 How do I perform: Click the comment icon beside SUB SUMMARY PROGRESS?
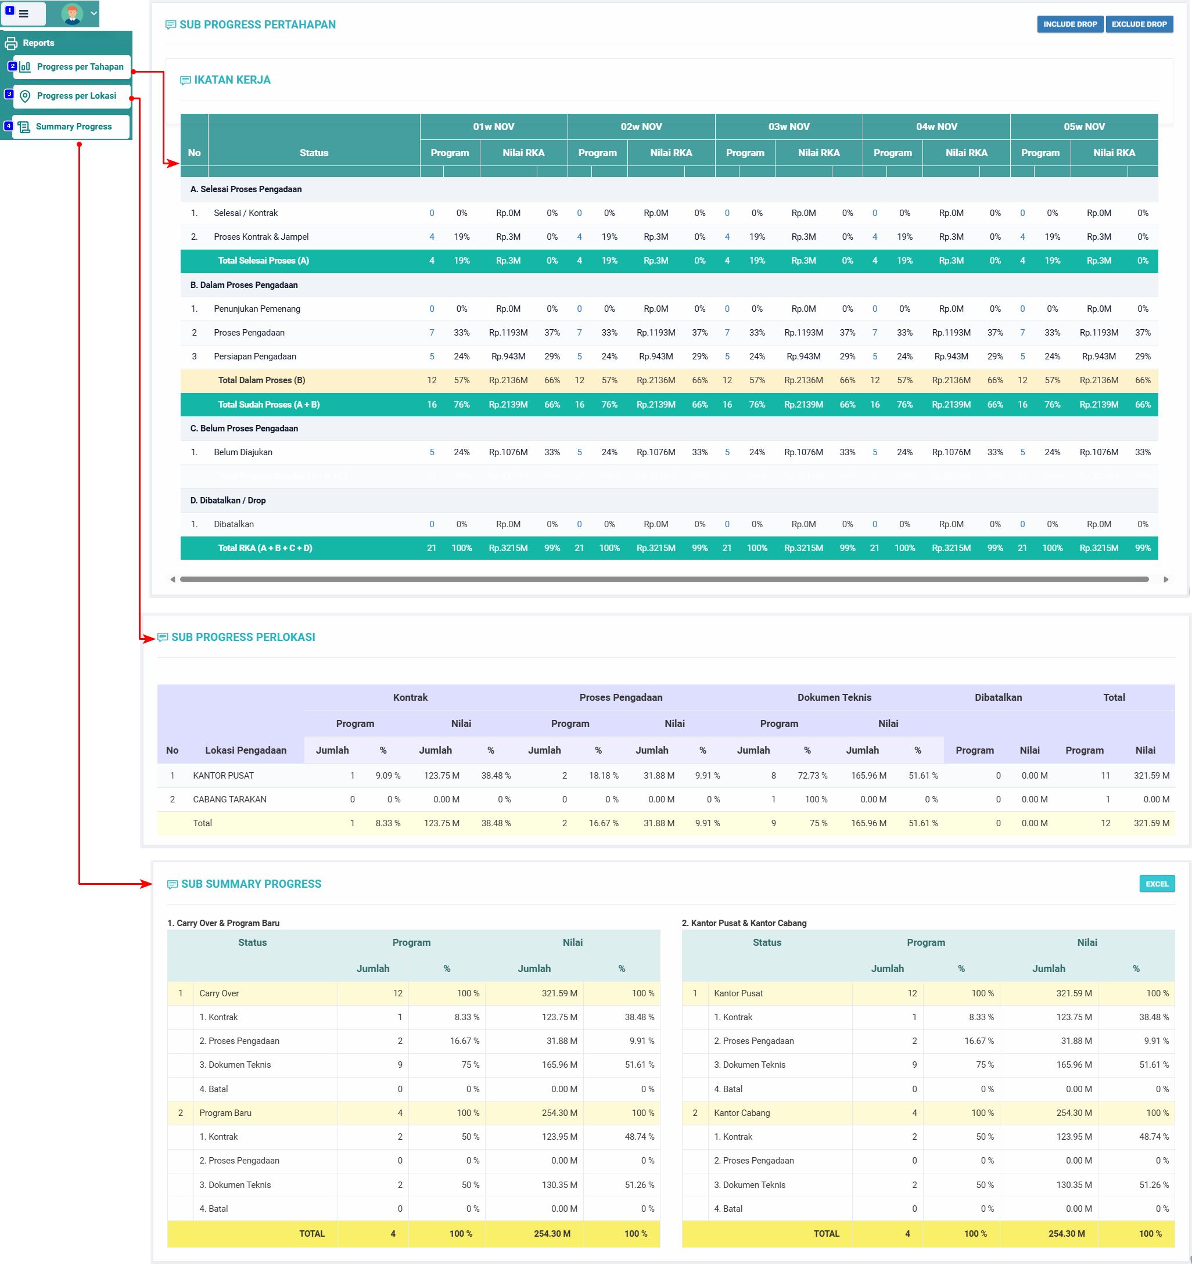pos(172,884)
